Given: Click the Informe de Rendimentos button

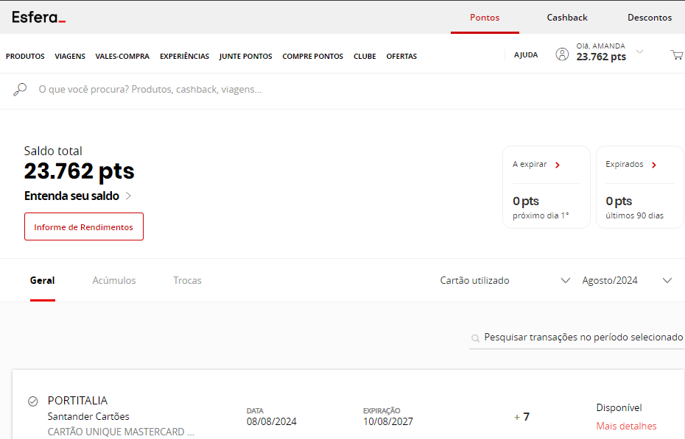Looking at the screenshot, I should 83,226.
